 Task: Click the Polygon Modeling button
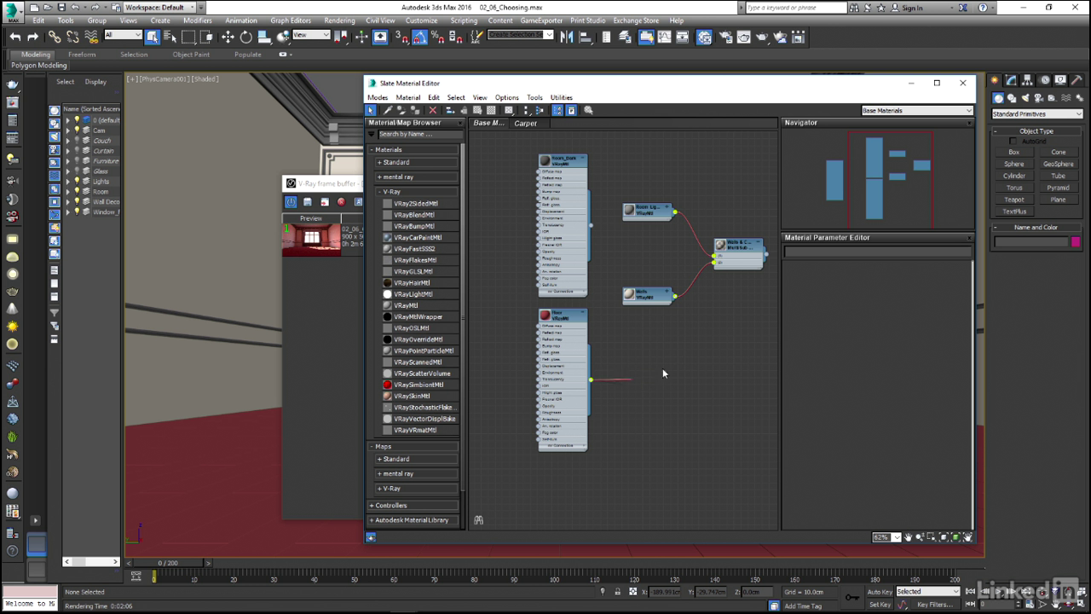(38, 65)
